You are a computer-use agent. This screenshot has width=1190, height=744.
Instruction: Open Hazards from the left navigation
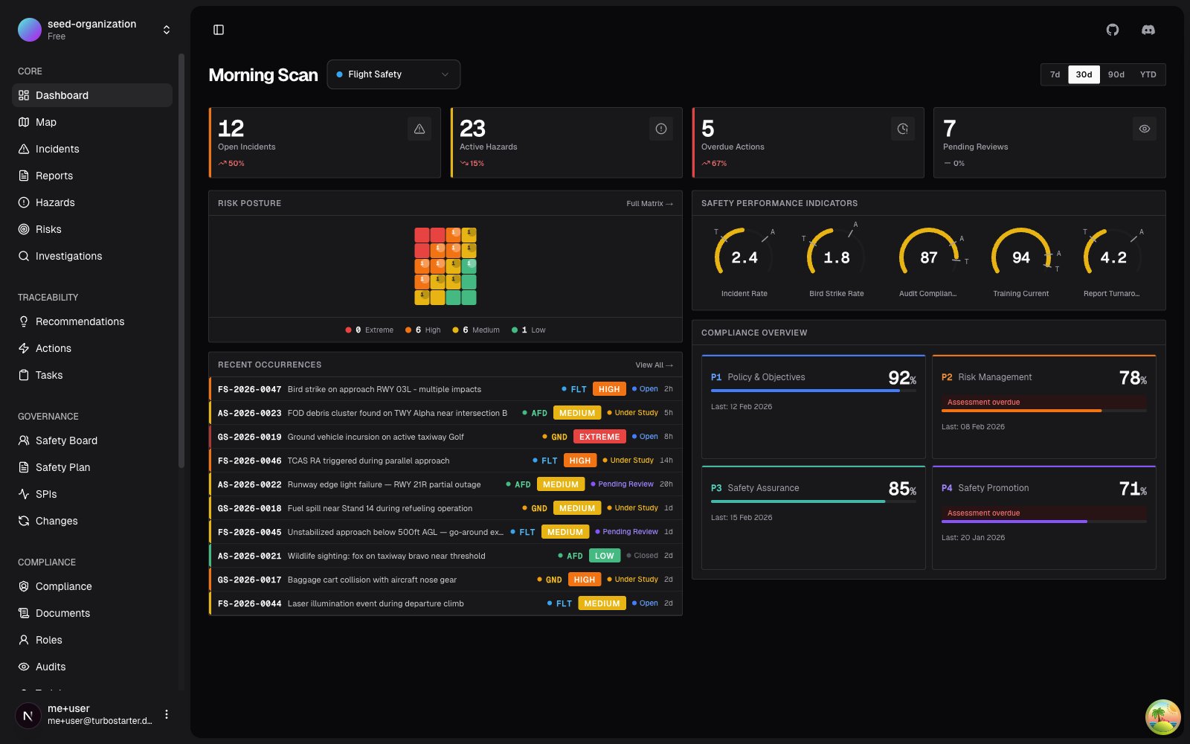point(55,202)
